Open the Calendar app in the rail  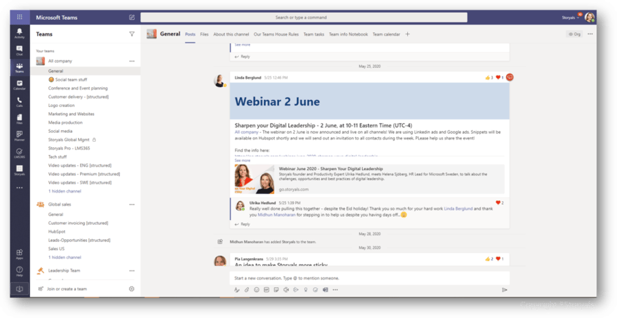coord(19,84)
